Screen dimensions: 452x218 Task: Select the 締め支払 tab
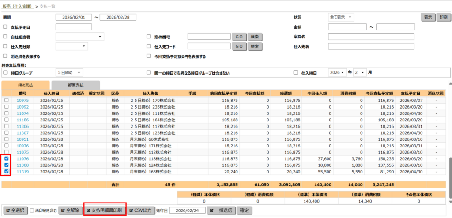[25, 85]
